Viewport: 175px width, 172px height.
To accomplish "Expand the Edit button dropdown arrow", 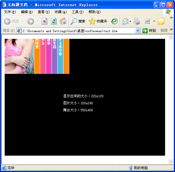I will pos(154,21).
